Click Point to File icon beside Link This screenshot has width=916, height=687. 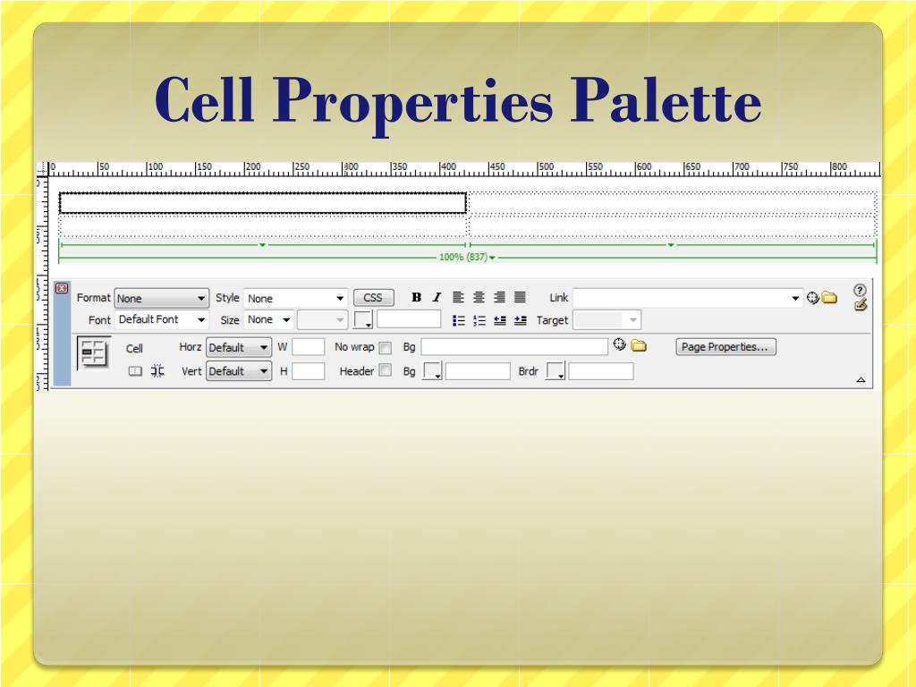click(812, 298)
